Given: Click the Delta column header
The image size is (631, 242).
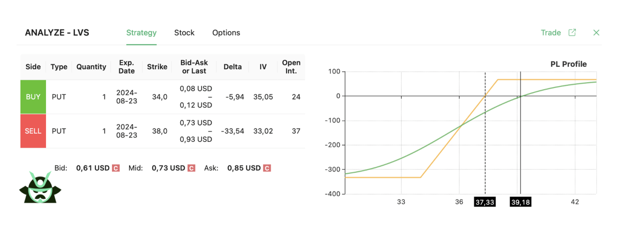Looking at the screenshot, I should pos(233,67).
